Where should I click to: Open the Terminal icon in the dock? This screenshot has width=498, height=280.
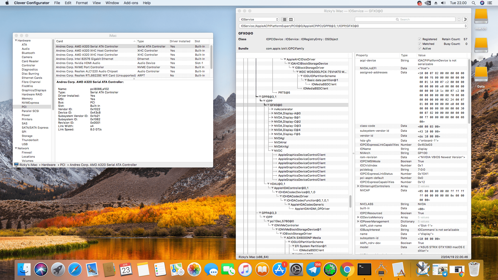pos(364,270)
